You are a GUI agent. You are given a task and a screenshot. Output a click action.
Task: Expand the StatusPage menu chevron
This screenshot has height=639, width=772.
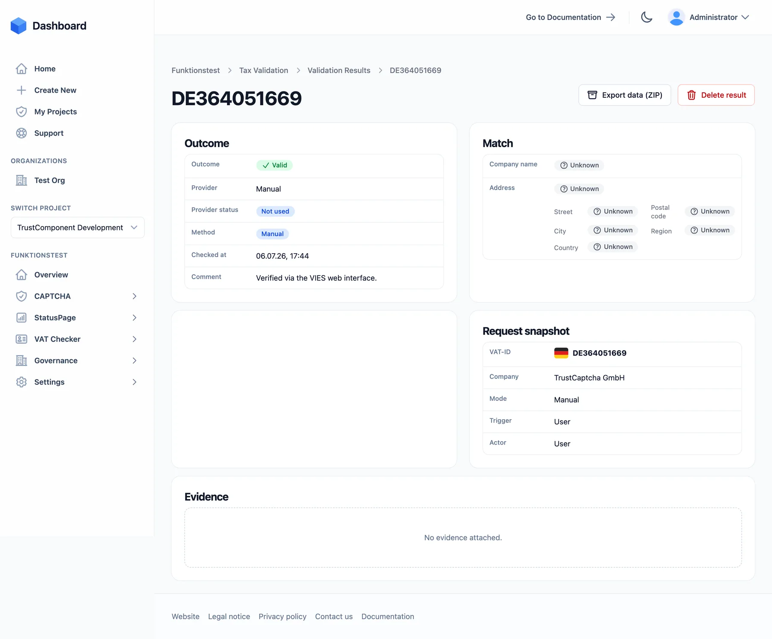point(134,318)
